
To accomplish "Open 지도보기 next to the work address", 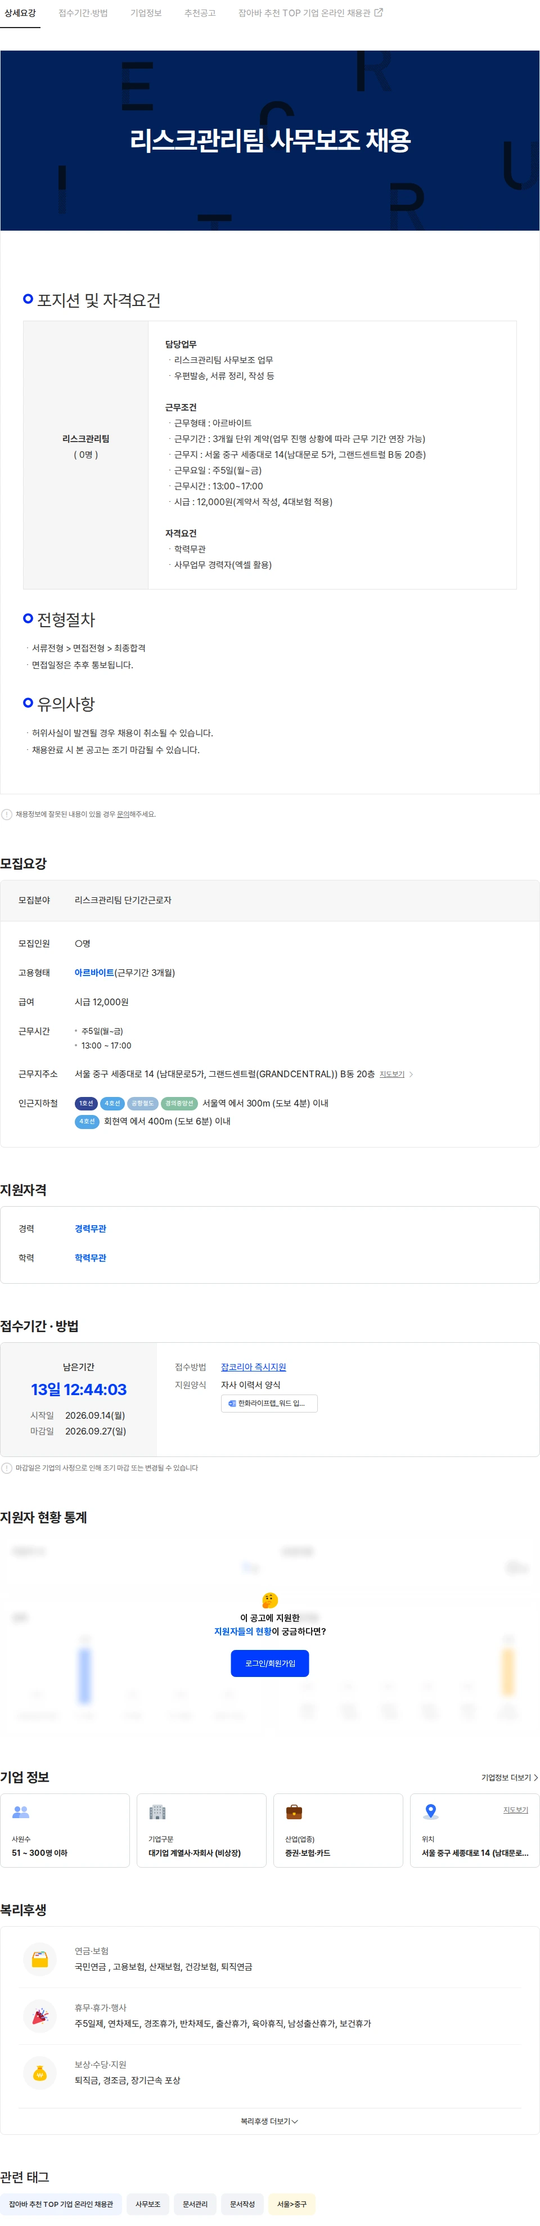I will click(391, 1074).
